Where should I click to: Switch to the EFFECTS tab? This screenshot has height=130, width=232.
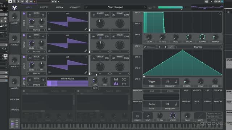pyautogui.click(x=44, y=7)
